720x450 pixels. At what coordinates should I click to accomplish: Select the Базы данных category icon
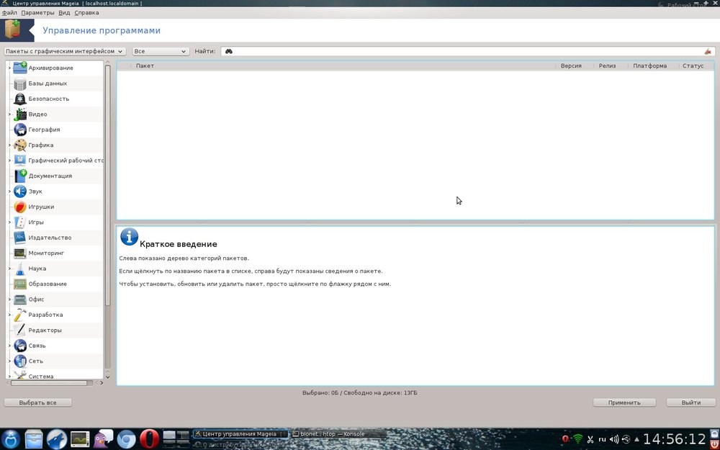click(x=20, y=84)
